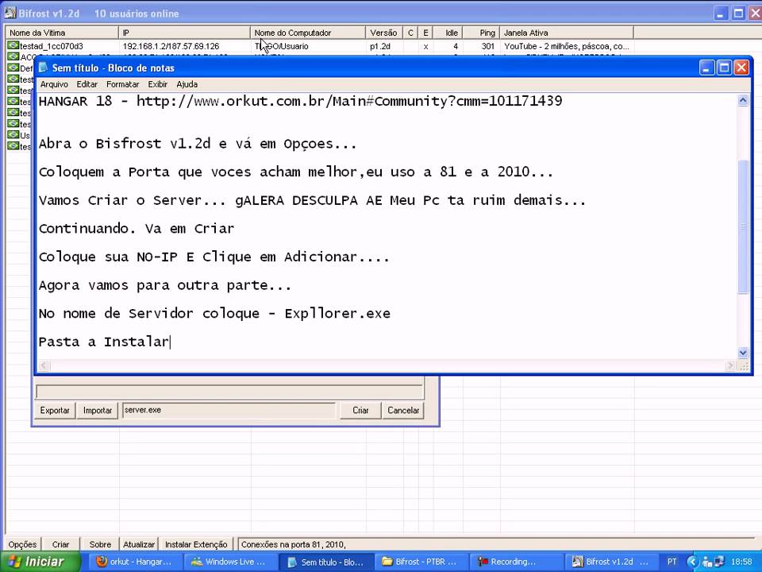Viewport: 762px width, 572px height.
Task: Open the Exibir menu in Notepad
Action: (x=157, y=84)
